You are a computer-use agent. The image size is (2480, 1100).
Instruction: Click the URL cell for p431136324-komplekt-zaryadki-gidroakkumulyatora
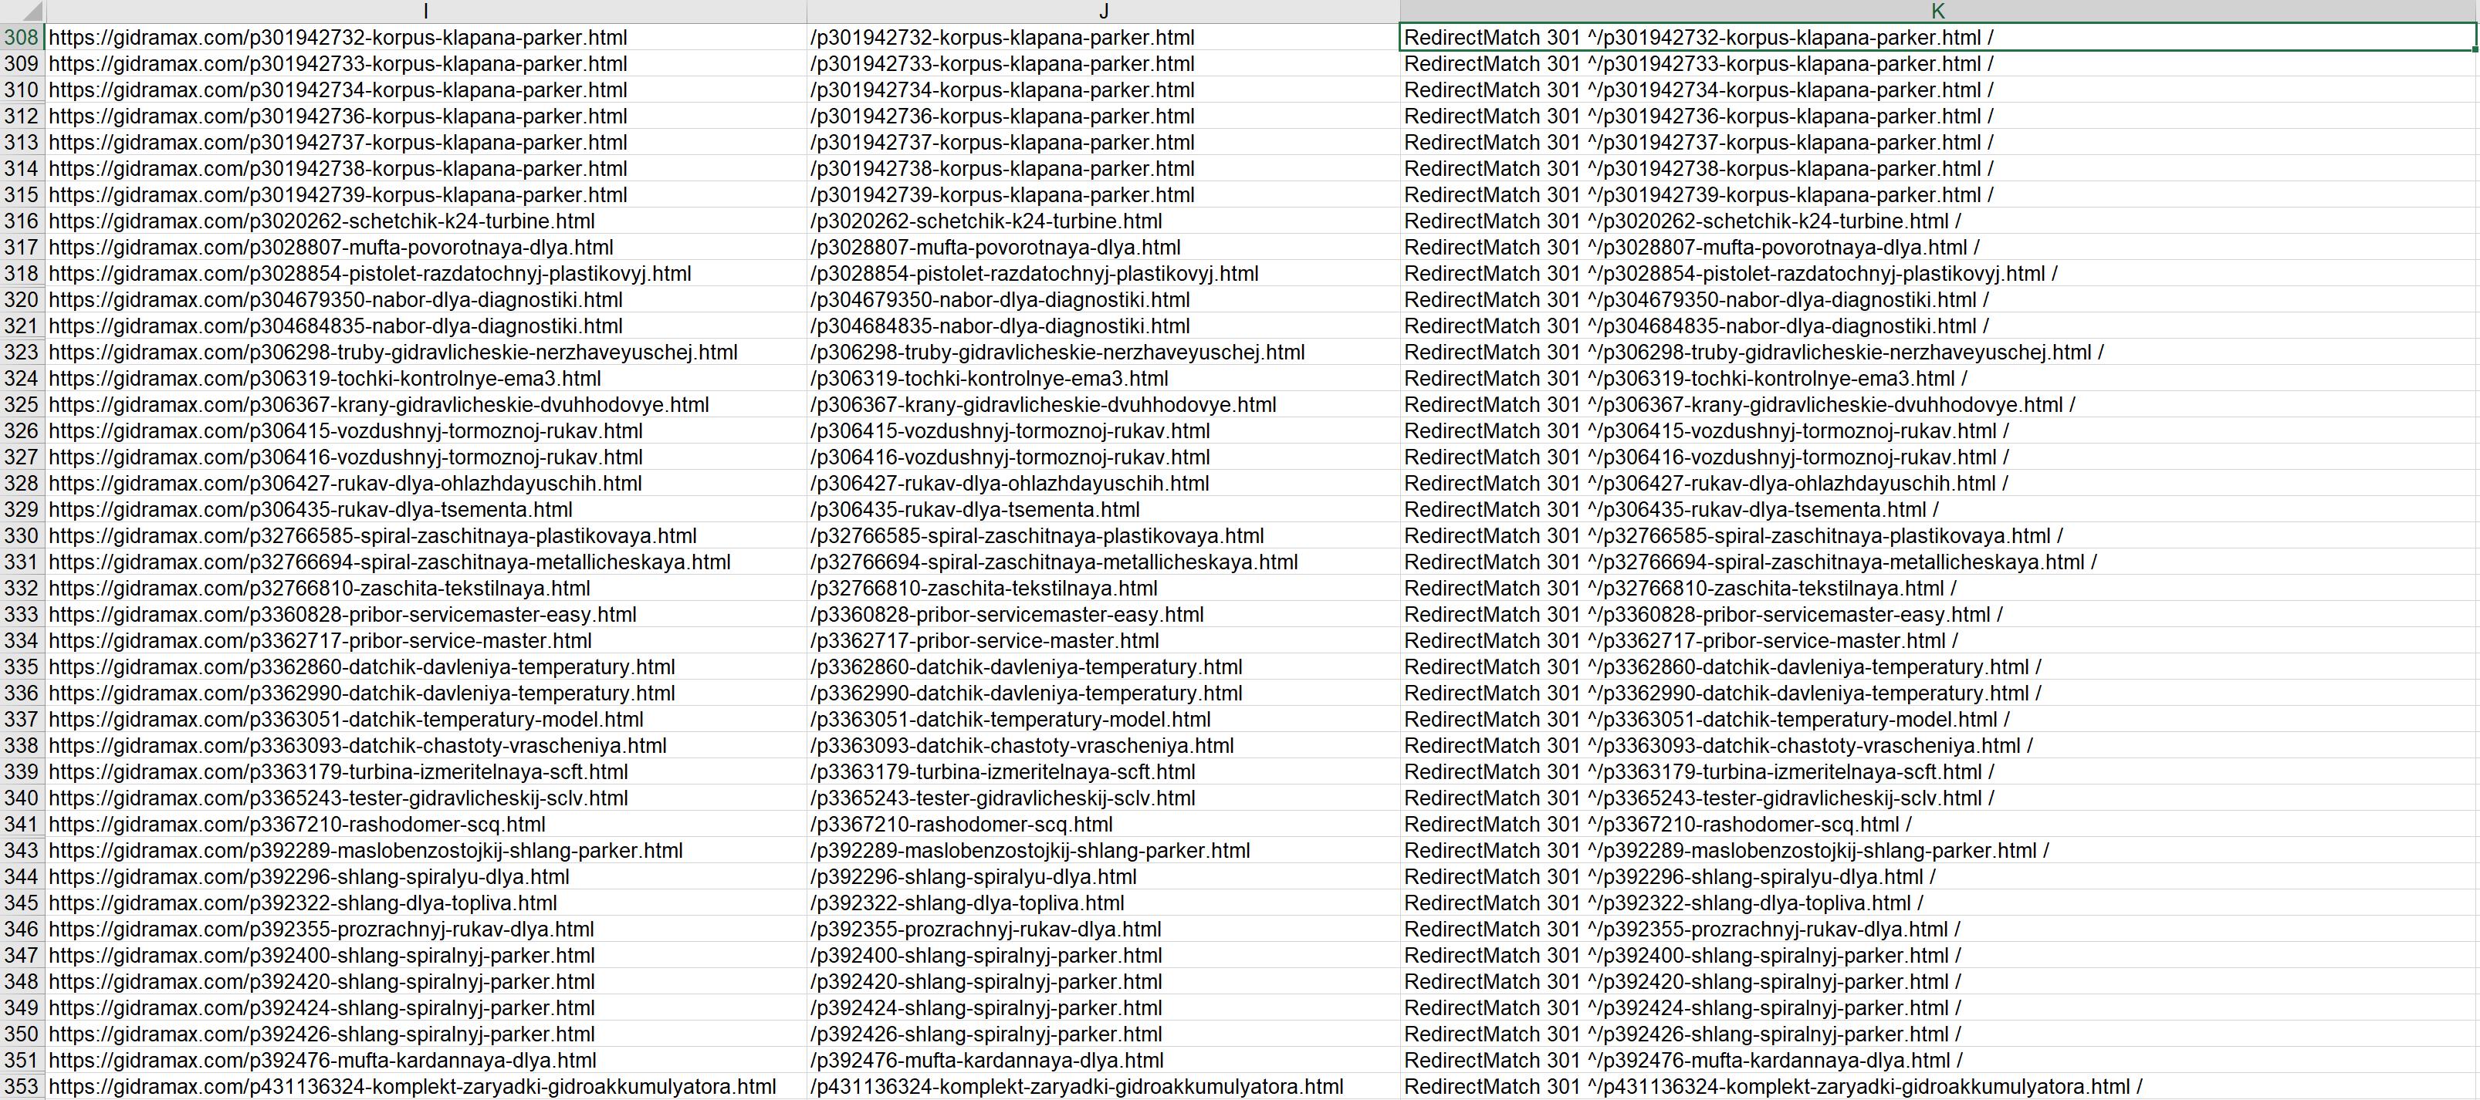click(x=412, y=1087)
